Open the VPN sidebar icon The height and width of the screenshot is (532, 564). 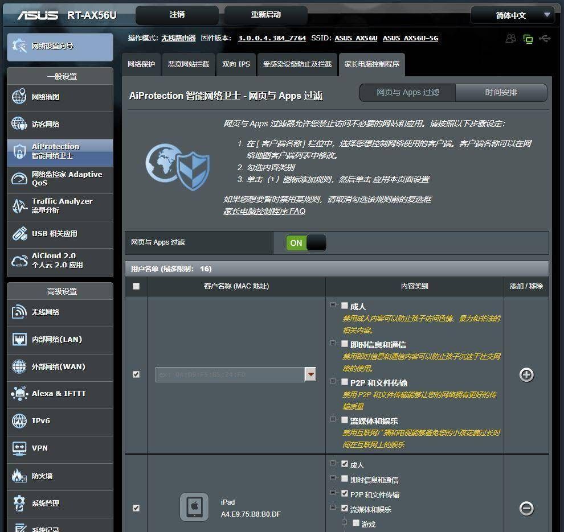coord(19,448)
